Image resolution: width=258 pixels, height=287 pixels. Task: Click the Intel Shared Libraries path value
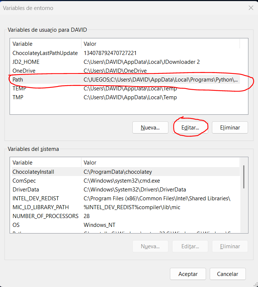[157, 198]
